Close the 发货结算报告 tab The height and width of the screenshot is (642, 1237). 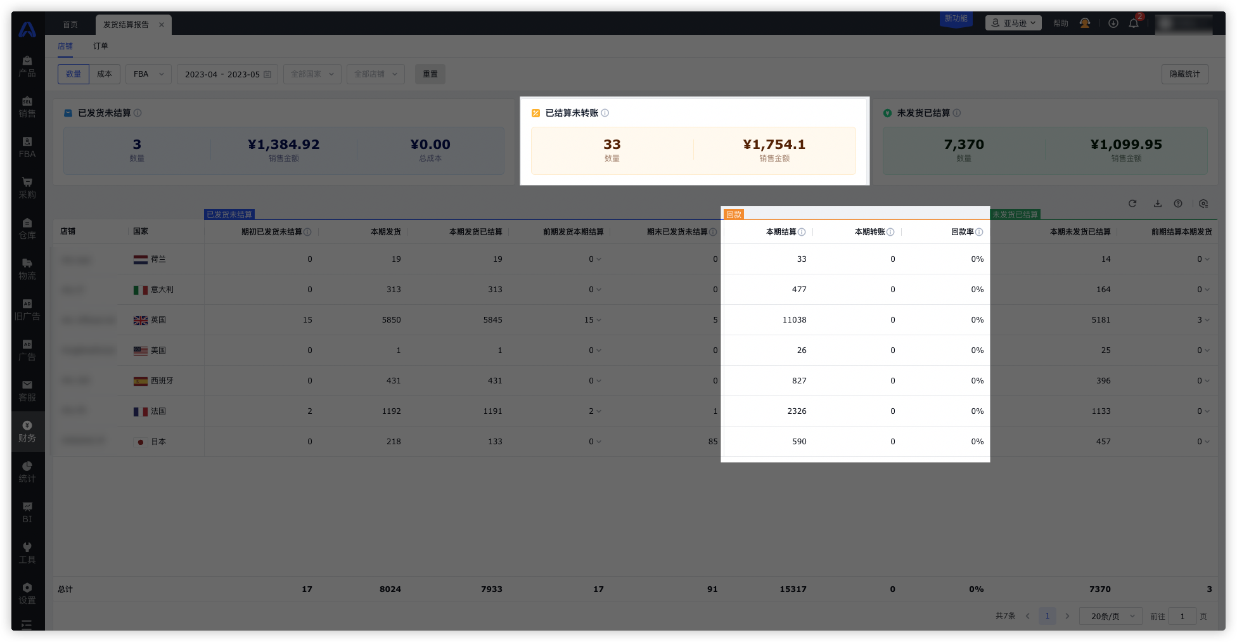[162, 25]
